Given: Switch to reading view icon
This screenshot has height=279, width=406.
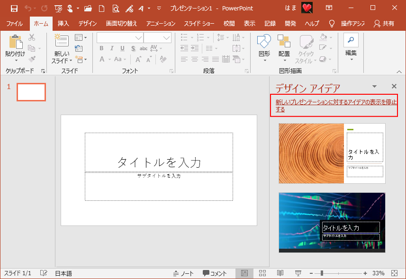Looking at the screenshot, I should 280,273.
